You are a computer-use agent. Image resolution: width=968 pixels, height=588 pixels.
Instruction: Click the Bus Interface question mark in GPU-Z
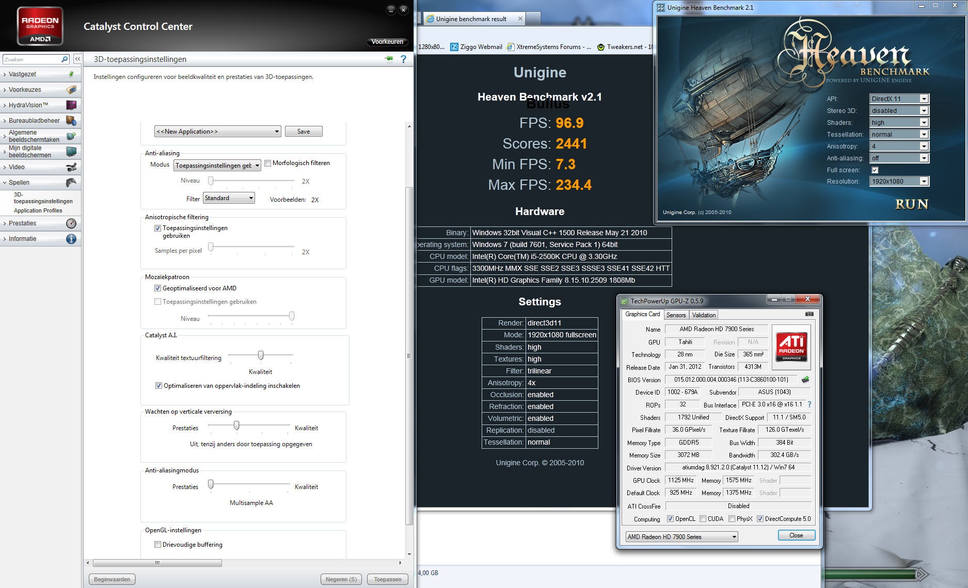point(810,404)
